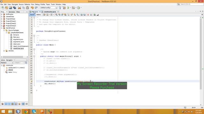
Task: Click the Shift Line Left icon
Action: pyautogui.click(x=82, y=15)
